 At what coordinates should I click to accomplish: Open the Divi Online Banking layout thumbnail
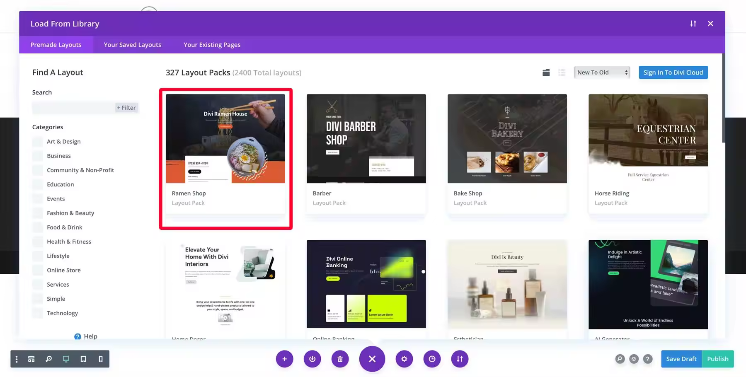coord(366,284)
